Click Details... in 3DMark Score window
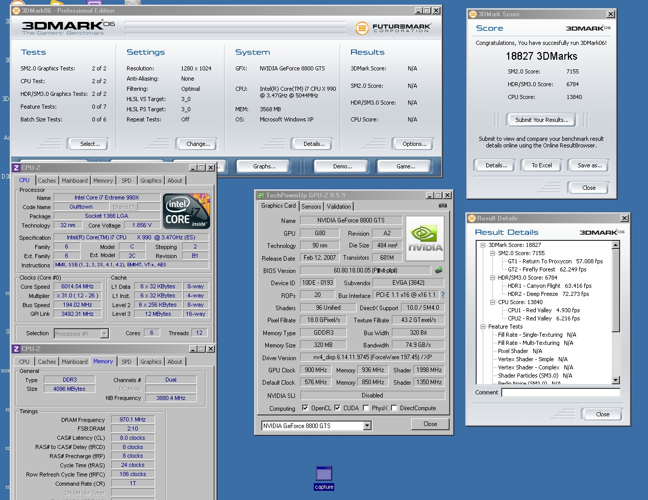Screen dimensions: 648x500 click(x=496, y=165)
